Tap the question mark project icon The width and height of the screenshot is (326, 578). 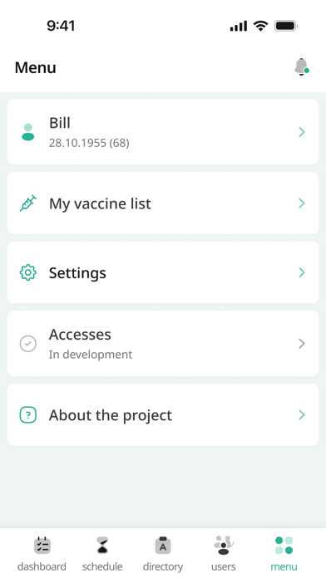[x=28, y=415]
